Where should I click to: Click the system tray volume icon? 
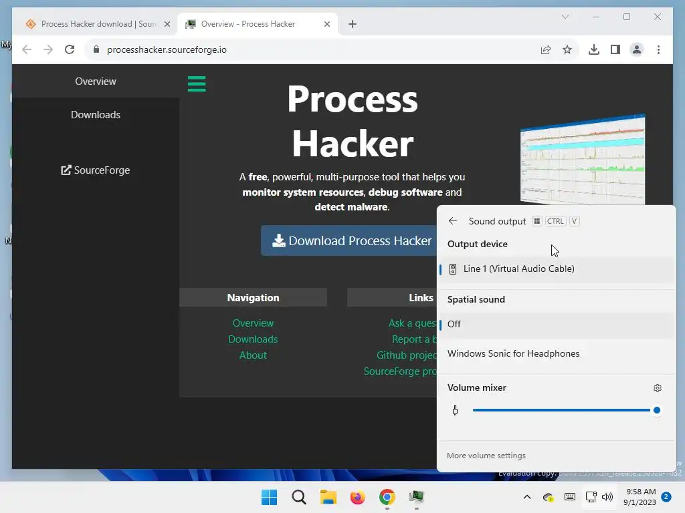point(607,497)
